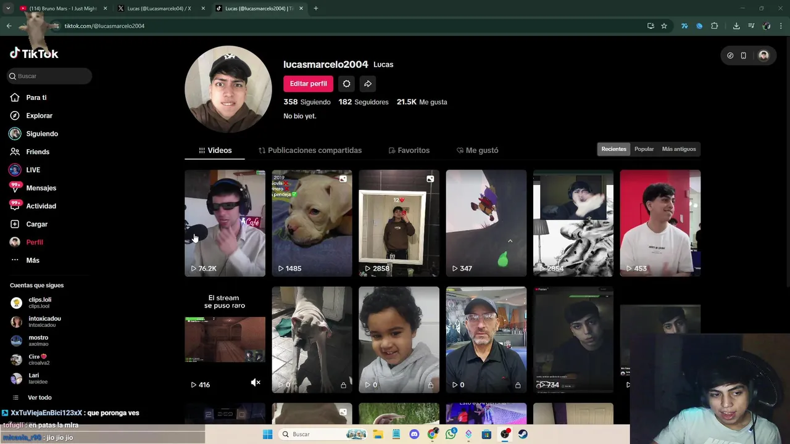Open the puppy post with 1485 views

tap(312, 223)
